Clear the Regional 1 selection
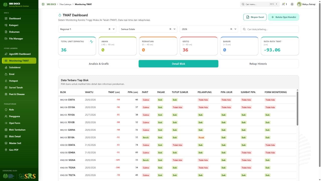The height and width of the screenshot is (181, 321). pyautogui.click(x=109, y=29)
